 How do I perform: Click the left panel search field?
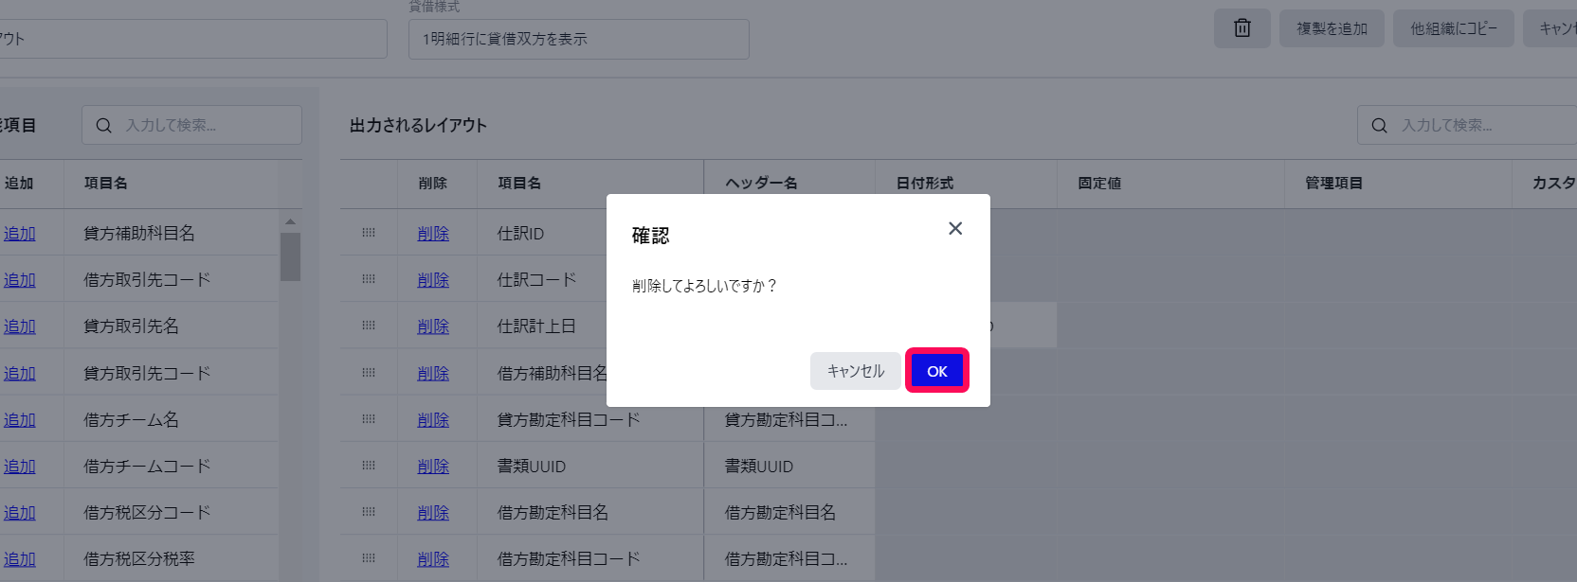191,125
